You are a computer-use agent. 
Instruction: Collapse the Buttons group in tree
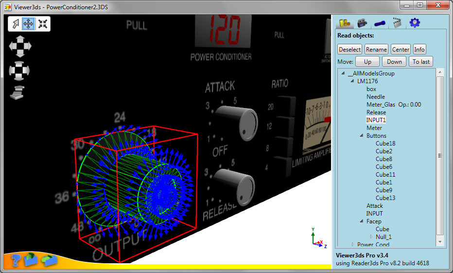click(x=362, y=136)
